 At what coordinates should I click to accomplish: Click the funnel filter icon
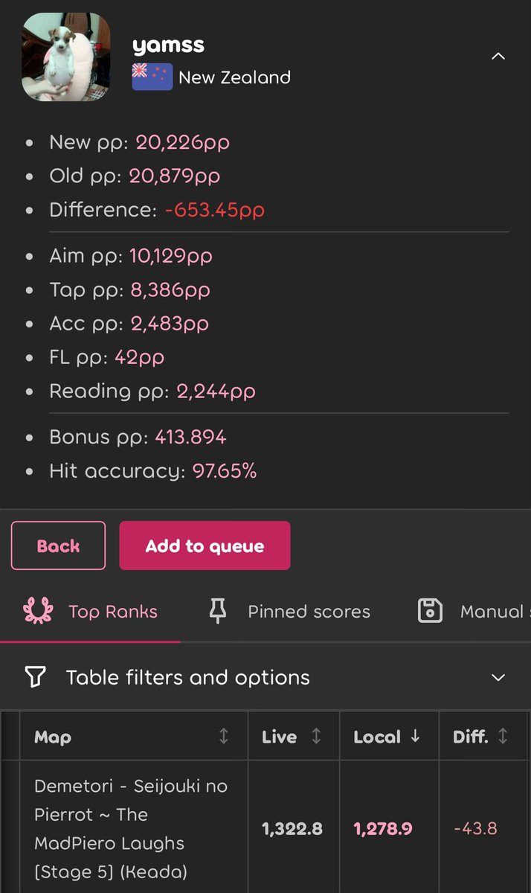tap(36, 676)
